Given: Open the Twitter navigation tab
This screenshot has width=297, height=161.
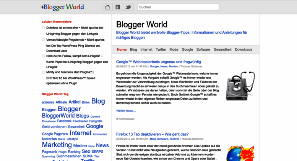Looking at the screenshot, I should click(161, 49).
